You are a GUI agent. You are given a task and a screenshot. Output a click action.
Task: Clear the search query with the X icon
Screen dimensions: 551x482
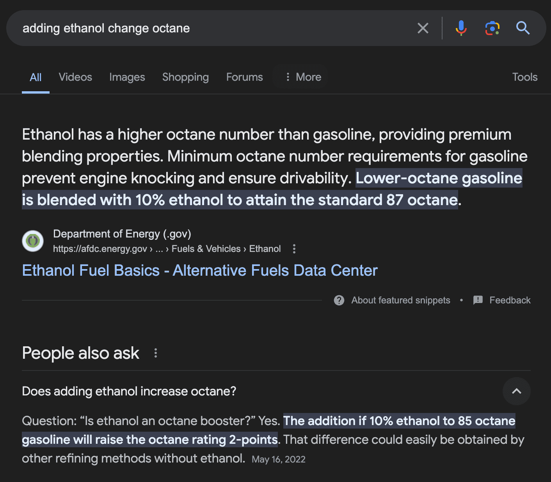[x=423, y=28]
